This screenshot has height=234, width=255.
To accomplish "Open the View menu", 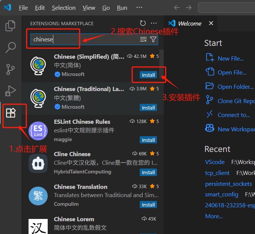I will 89,8.
